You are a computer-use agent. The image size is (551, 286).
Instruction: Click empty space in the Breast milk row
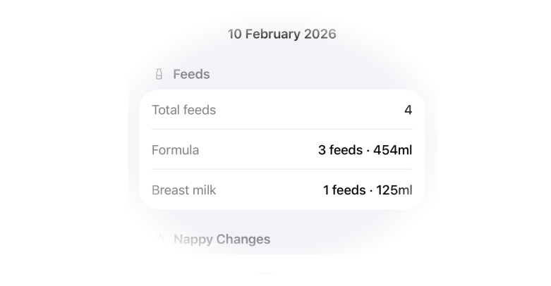268,190
